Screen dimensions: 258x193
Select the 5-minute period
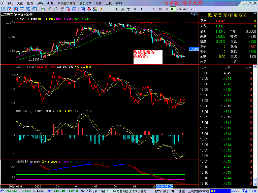tap(154, 9)
